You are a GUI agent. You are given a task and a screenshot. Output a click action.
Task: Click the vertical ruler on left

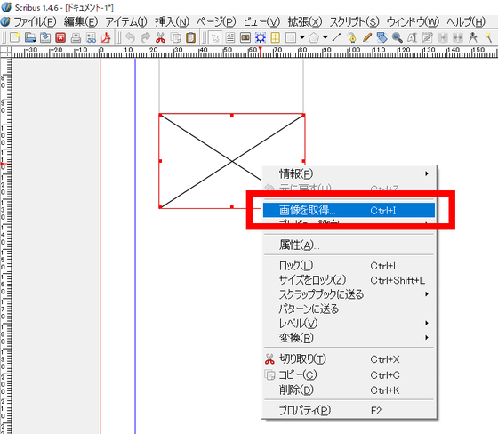coord(5,246)
